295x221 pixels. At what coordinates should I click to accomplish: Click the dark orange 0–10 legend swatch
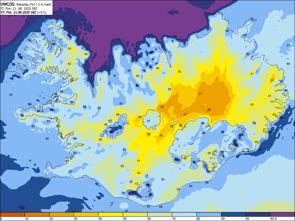[x=12, y=215]
